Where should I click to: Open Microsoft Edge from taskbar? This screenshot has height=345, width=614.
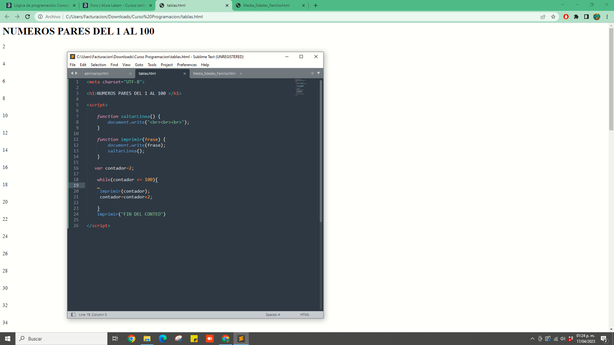[163, 339]
